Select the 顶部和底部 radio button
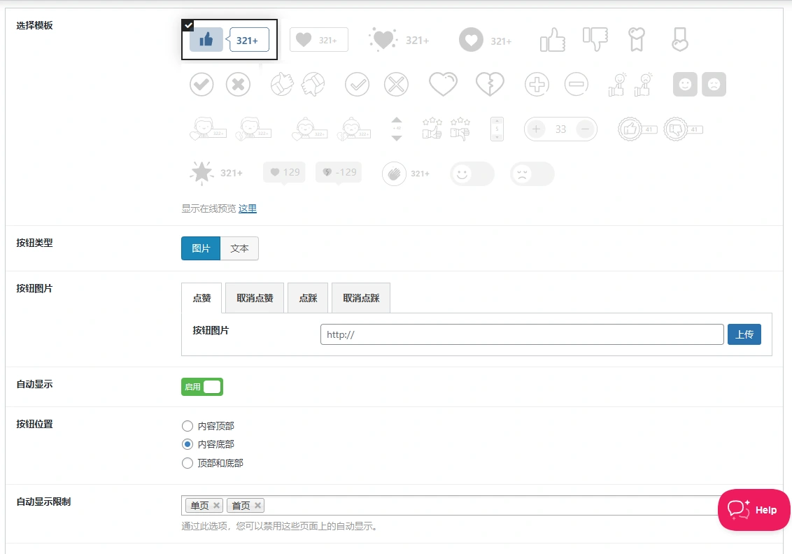The height and width of the screenshot is (554, 792). point(188,462)
